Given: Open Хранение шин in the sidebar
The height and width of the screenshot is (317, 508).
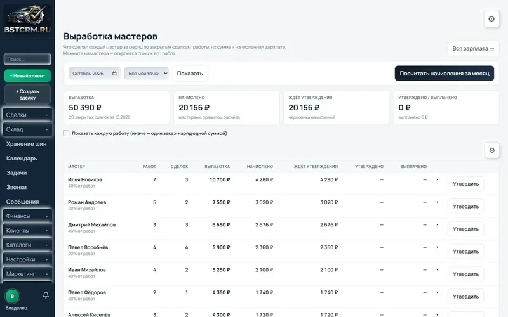Looking at the screenshot, I should coord(26,144).
